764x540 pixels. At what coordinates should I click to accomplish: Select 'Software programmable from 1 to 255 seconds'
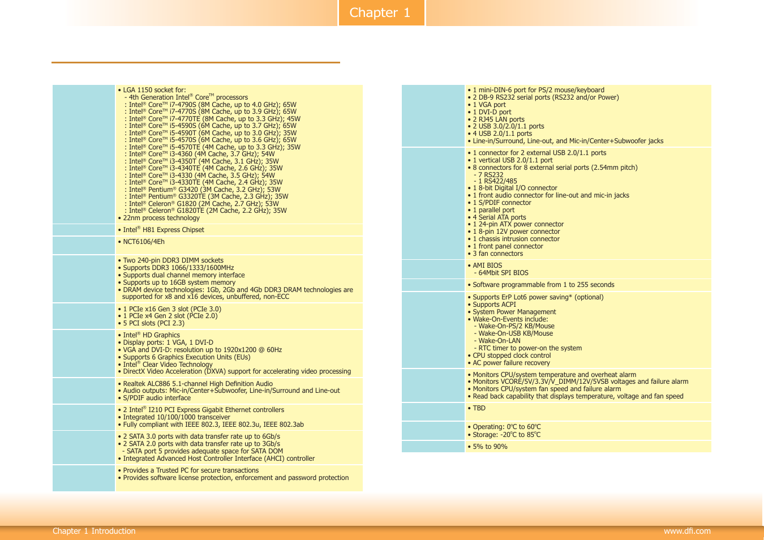(541, 285)
